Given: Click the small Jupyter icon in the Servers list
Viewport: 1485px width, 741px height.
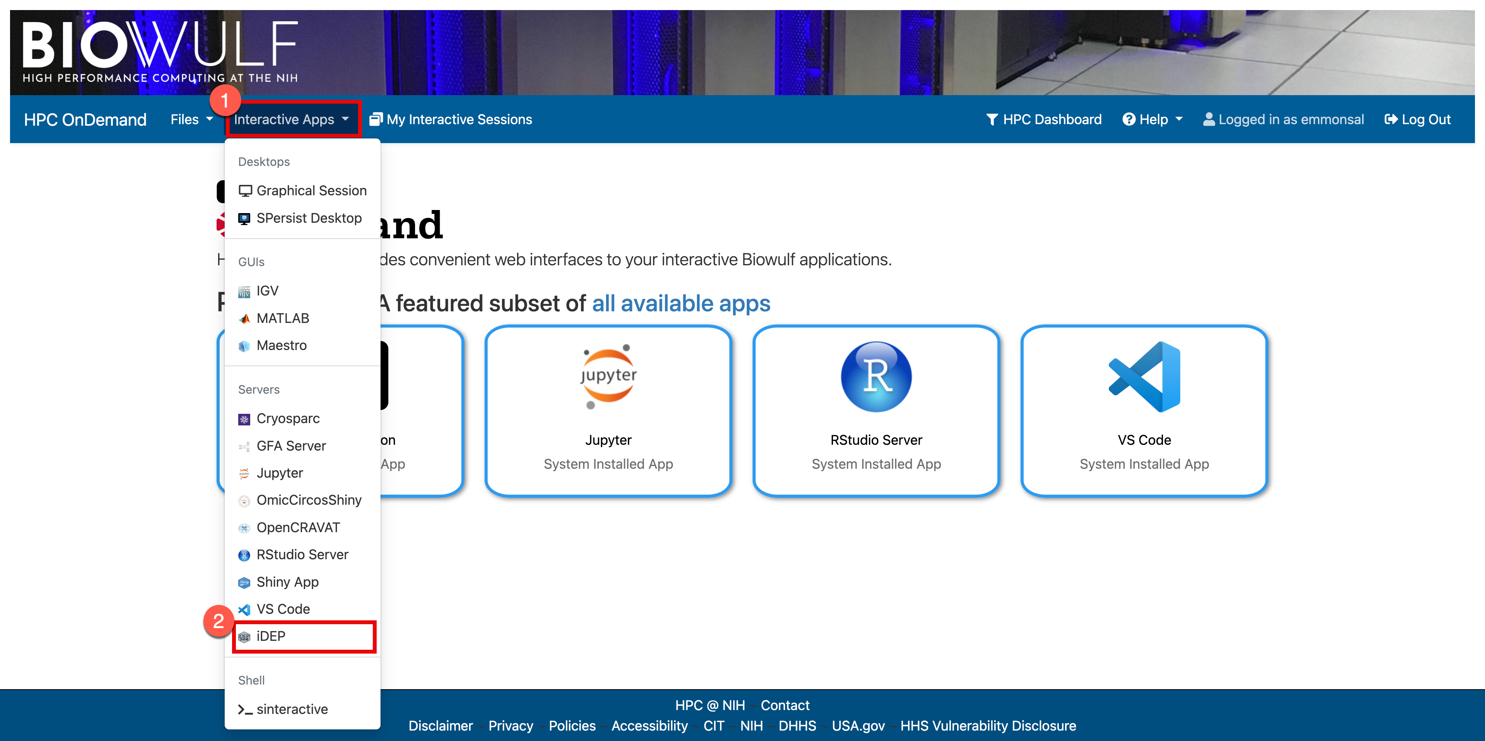Looking at the screenshot, I should [x=244, y=473].
